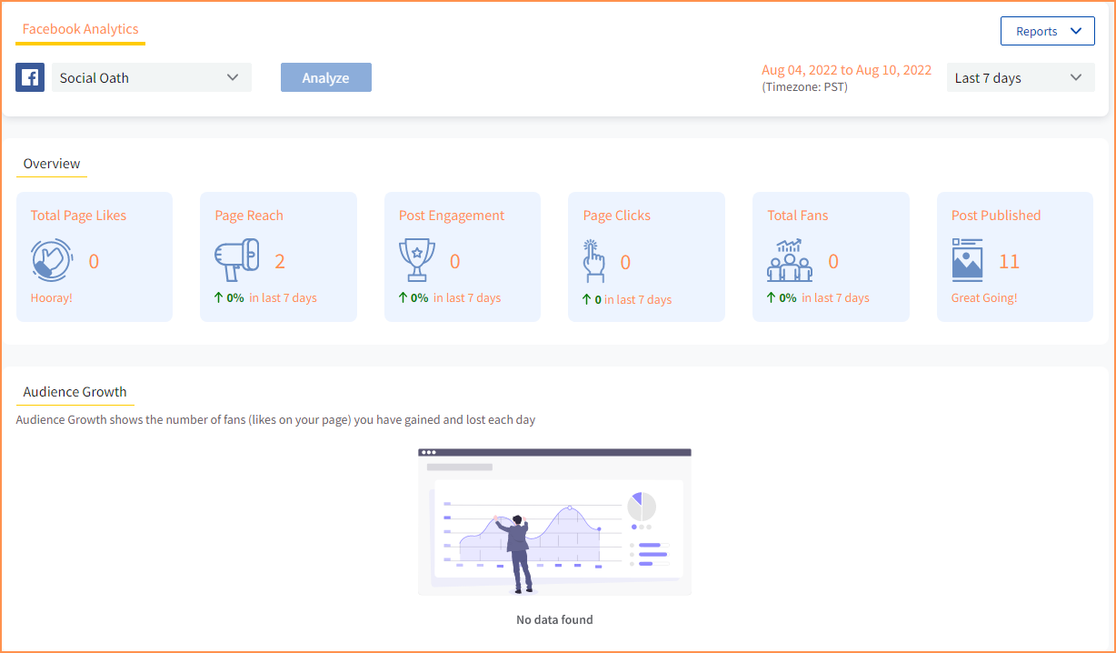Click the thumbs-up icon on Total Page Likes card

[52, 259]
